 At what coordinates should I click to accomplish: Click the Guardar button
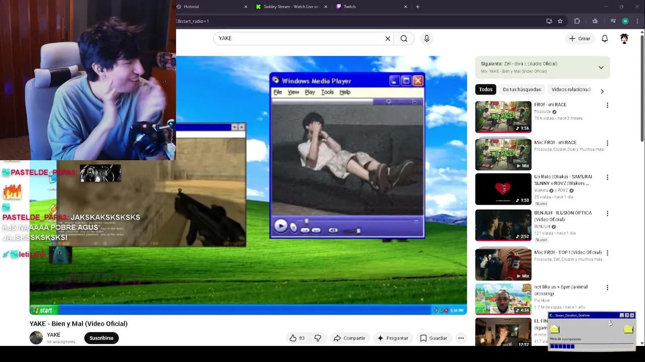[x=433, y=338]
